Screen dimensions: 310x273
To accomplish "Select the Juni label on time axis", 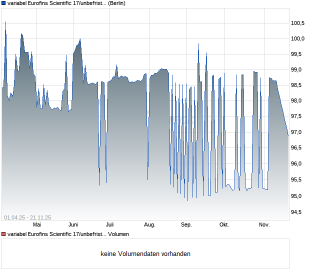I will 73,225.
